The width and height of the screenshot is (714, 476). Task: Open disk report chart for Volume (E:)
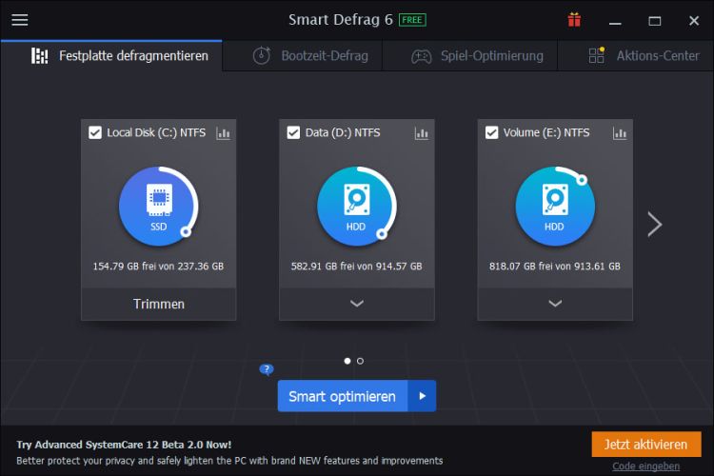[x=620, y=133]
